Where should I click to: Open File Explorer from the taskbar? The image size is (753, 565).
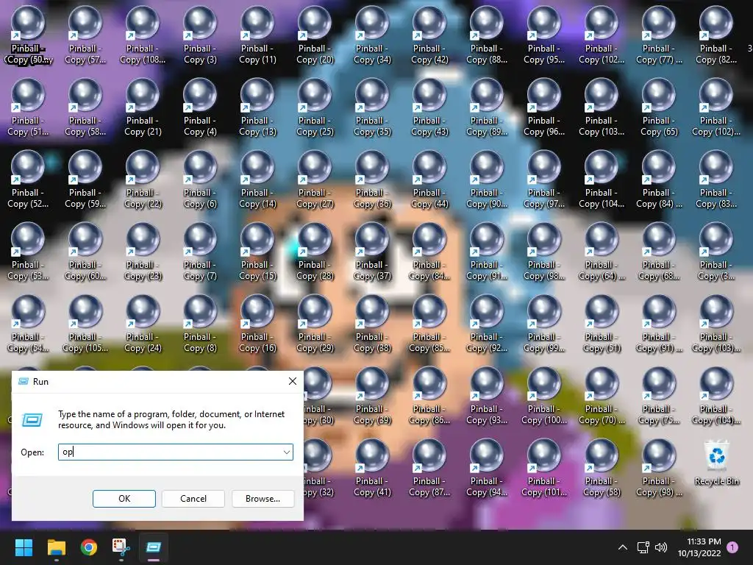[x=56, y=547]
